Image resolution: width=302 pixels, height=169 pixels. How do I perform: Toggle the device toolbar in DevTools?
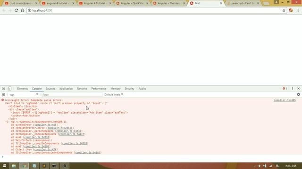(9, 89)
